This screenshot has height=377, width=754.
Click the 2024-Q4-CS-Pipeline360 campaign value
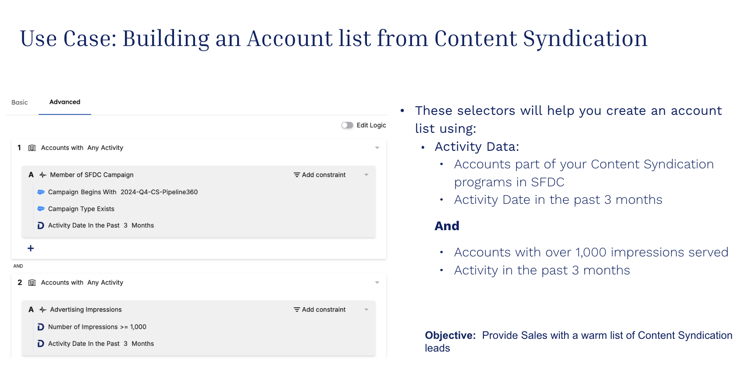click(x=159, y=192)
